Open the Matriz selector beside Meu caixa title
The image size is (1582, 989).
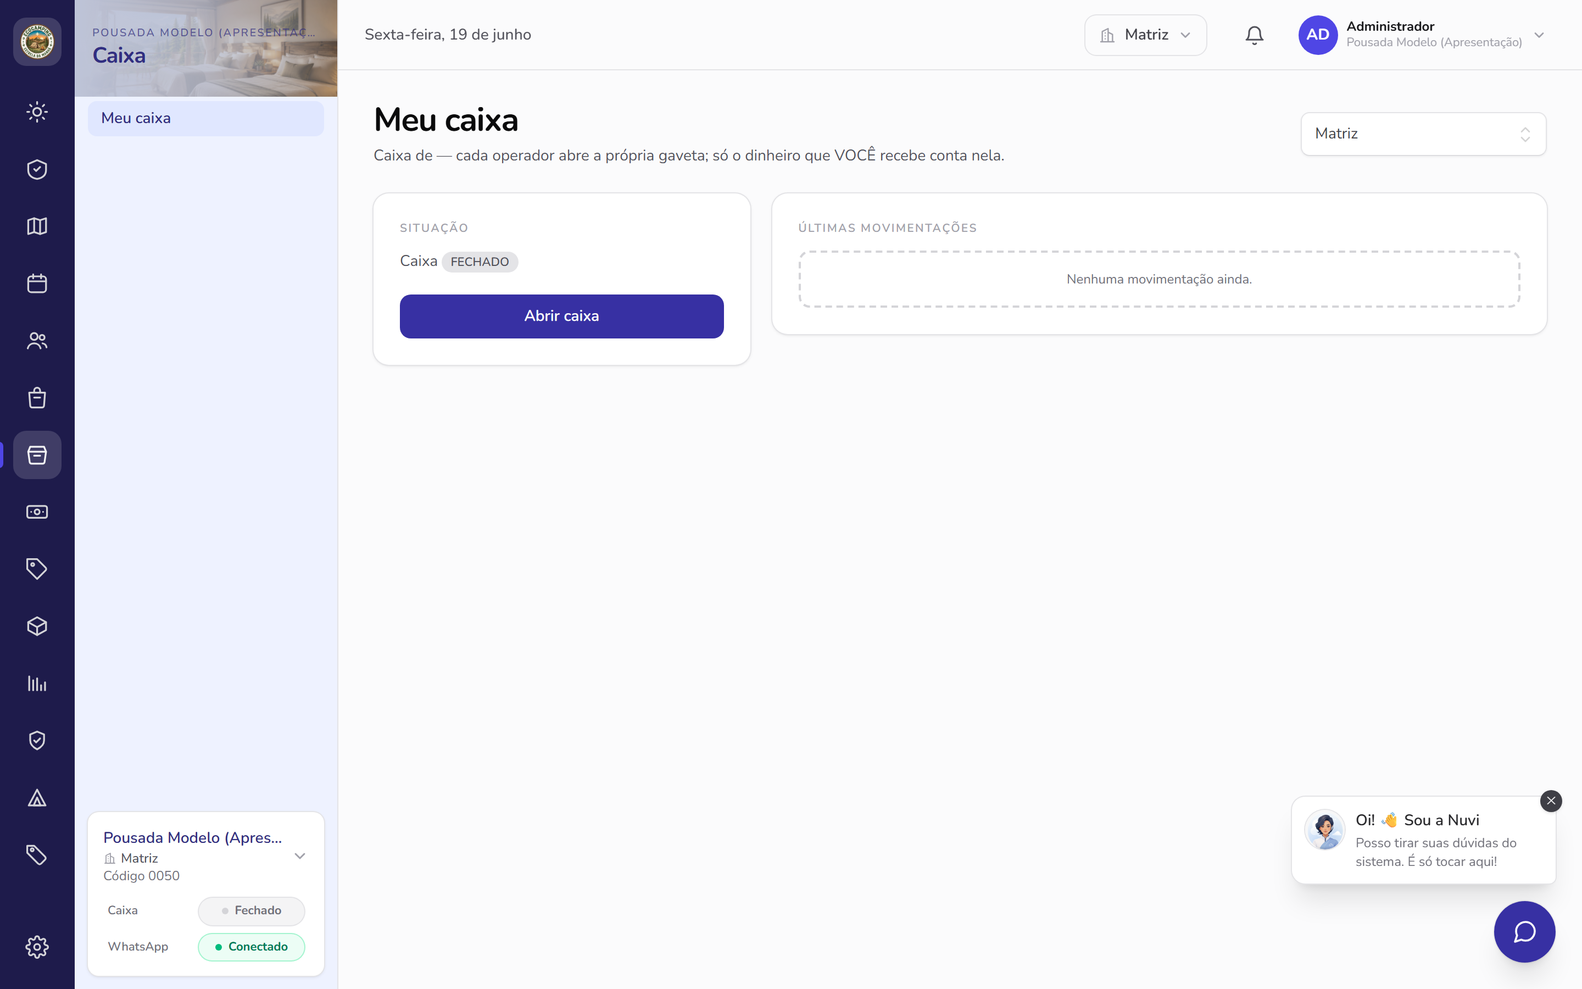coord(1423,134)
